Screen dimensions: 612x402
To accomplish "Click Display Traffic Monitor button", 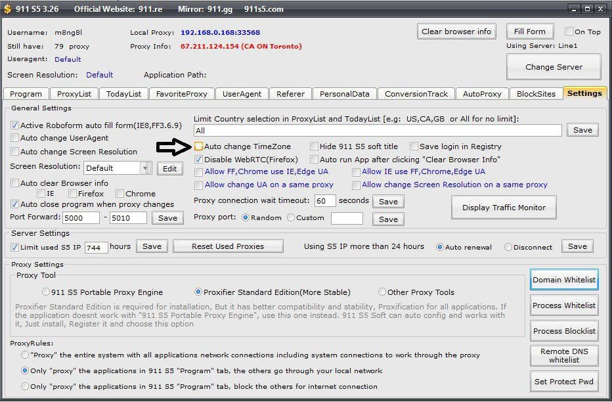I will (x=504, y=208).
